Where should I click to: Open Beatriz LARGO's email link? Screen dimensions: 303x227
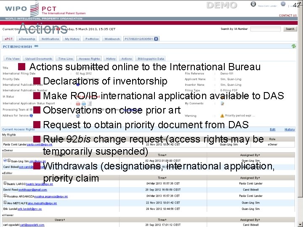coord(40,184)
